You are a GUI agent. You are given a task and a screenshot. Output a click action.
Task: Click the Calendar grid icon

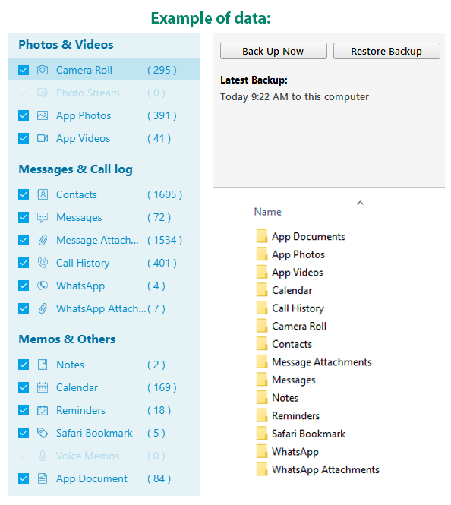(43, 387)
